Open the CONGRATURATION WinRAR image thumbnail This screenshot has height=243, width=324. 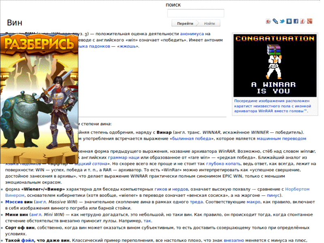point(275,66)
